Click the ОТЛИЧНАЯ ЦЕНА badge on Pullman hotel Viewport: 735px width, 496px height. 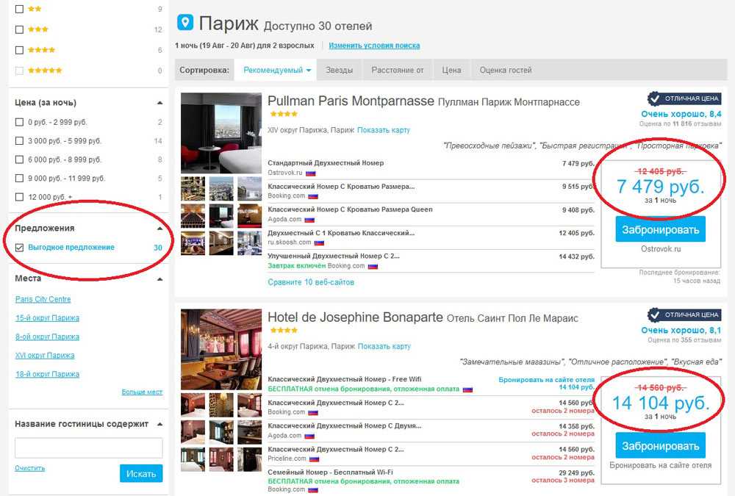[x=684, y=98]
